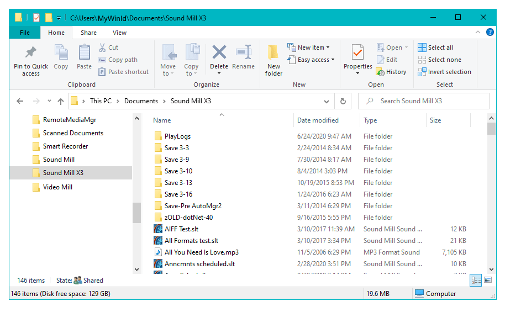Open the Copy to menu
The image size is (505, 312).
pyautogui.click(x=191, y=60)
